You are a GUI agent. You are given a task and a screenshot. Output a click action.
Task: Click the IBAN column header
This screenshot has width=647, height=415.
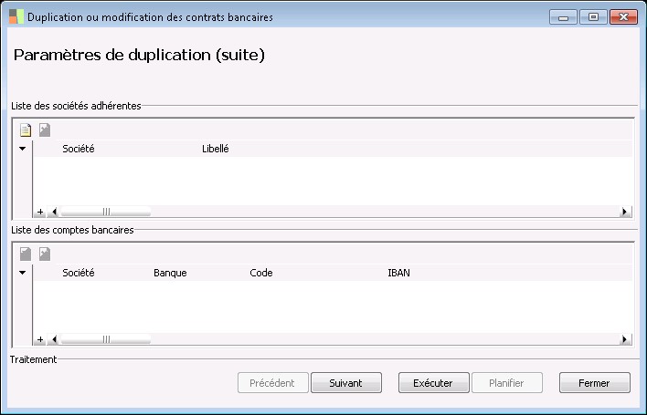pyautogui.click(x=398, y=273)
